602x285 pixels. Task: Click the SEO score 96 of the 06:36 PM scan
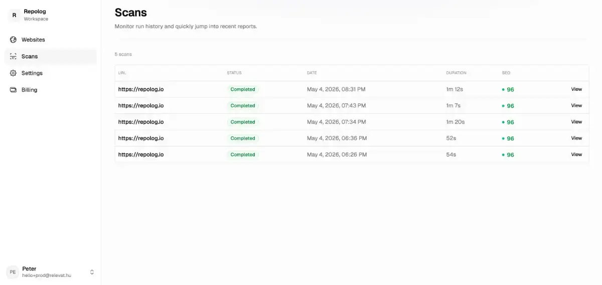point(508,138)
